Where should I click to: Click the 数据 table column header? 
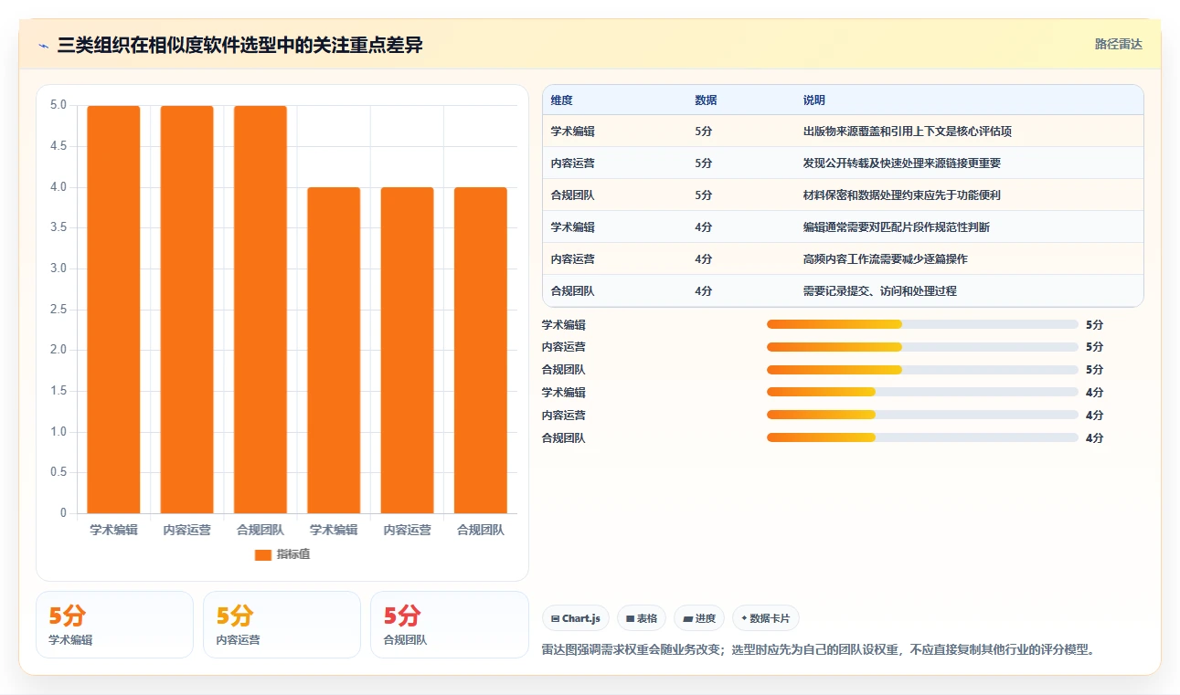click(x=706, y=100)
